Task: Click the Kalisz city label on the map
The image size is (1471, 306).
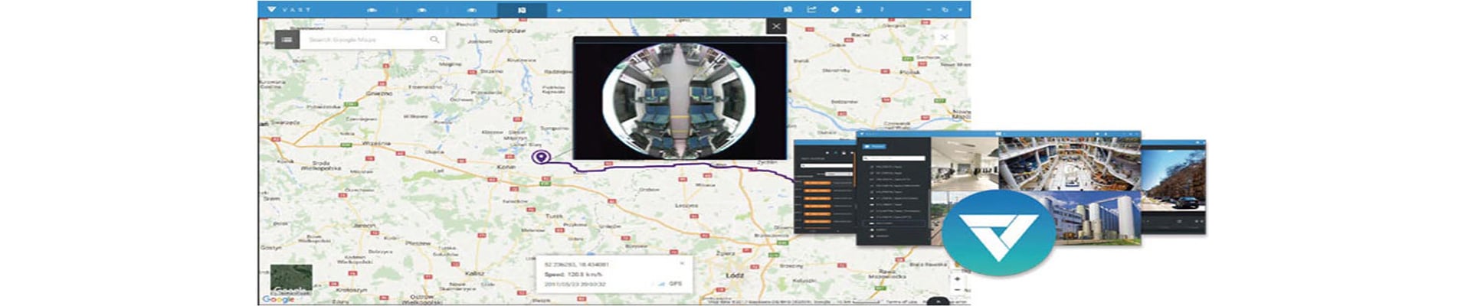Action: click(474, 272)
